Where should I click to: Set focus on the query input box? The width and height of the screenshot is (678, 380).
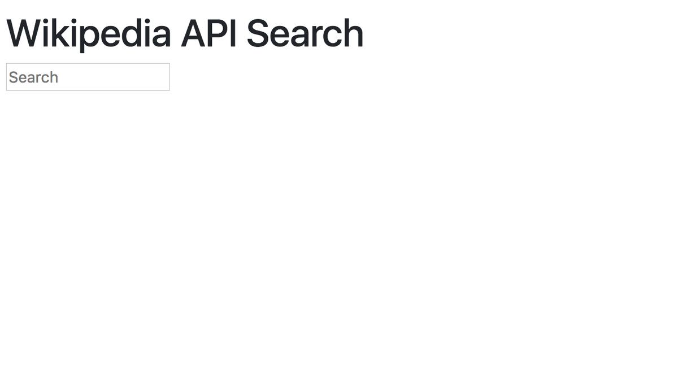pos(88,77)
